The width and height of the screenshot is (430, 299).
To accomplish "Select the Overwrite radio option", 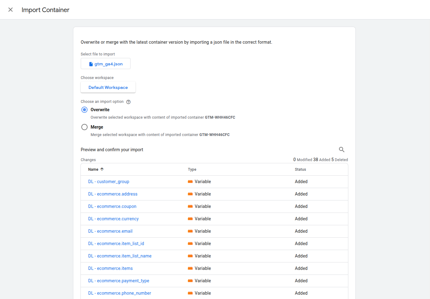I will point(84,110).
